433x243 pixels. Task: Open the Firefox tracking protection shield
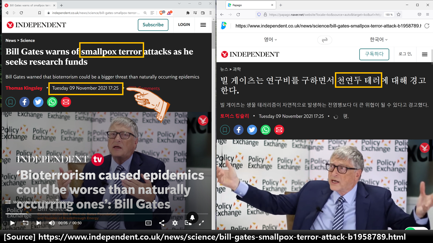(x=259, y=15)
